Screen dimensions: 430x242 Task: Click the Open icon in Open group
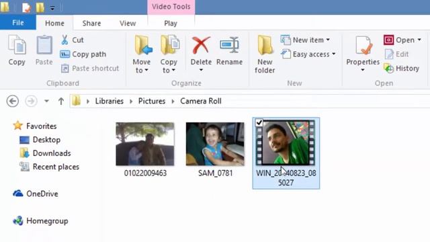coord(388,40)
